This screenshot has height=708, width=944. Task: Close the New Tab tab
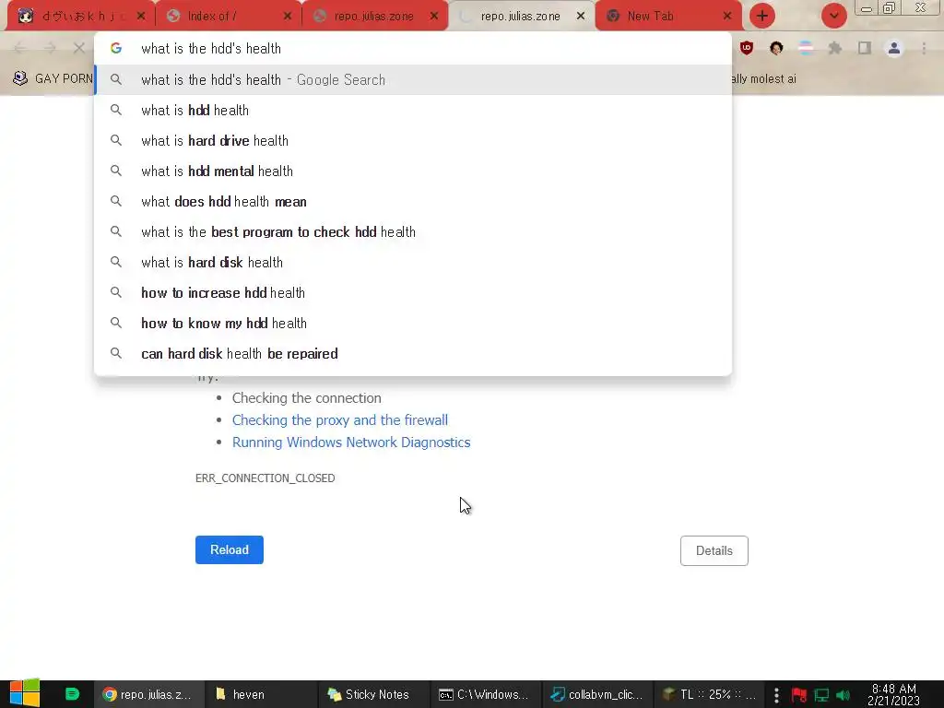coord(727,17)
